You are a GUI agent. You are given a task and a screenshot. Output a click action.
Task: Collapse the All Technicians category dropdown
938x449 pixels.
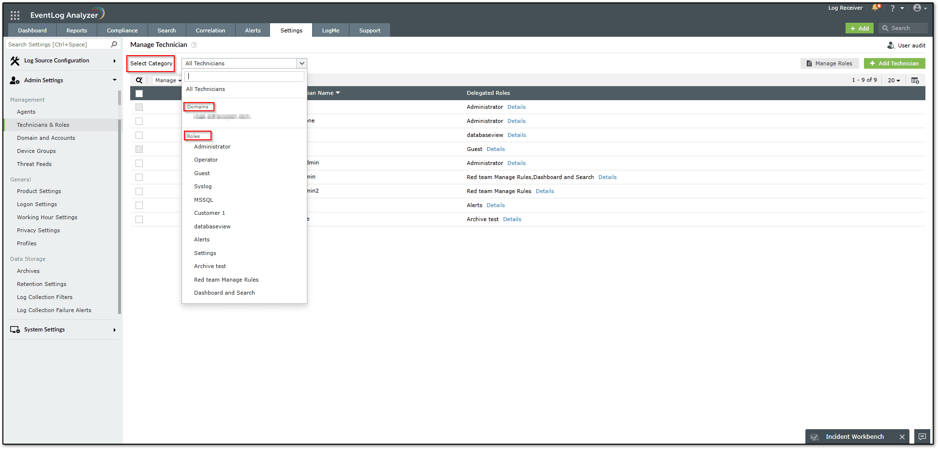pos(302,63)
